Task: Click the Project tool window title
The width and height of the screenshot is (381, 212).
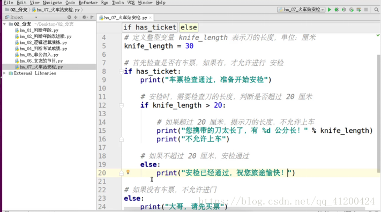Action: tap(16, 17)
